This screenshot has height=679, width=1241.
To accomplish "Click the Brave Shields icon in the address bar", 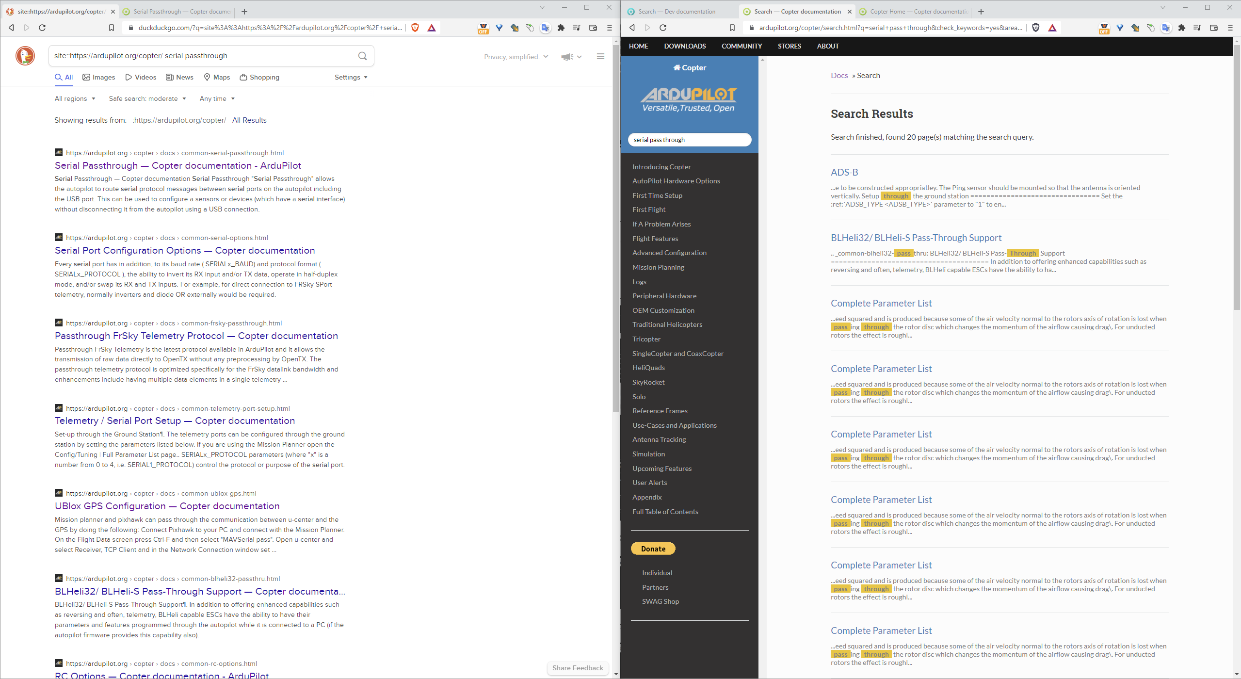I will pos(415,28).
